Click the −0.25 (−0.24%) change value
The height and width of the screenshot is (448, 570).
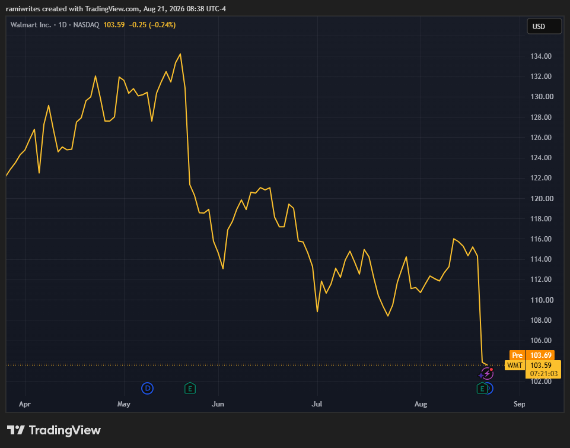click(x=152, y=25)
